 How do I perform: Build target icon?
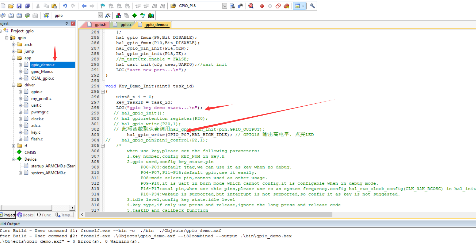pyautogui.click(x=11, y=15)
